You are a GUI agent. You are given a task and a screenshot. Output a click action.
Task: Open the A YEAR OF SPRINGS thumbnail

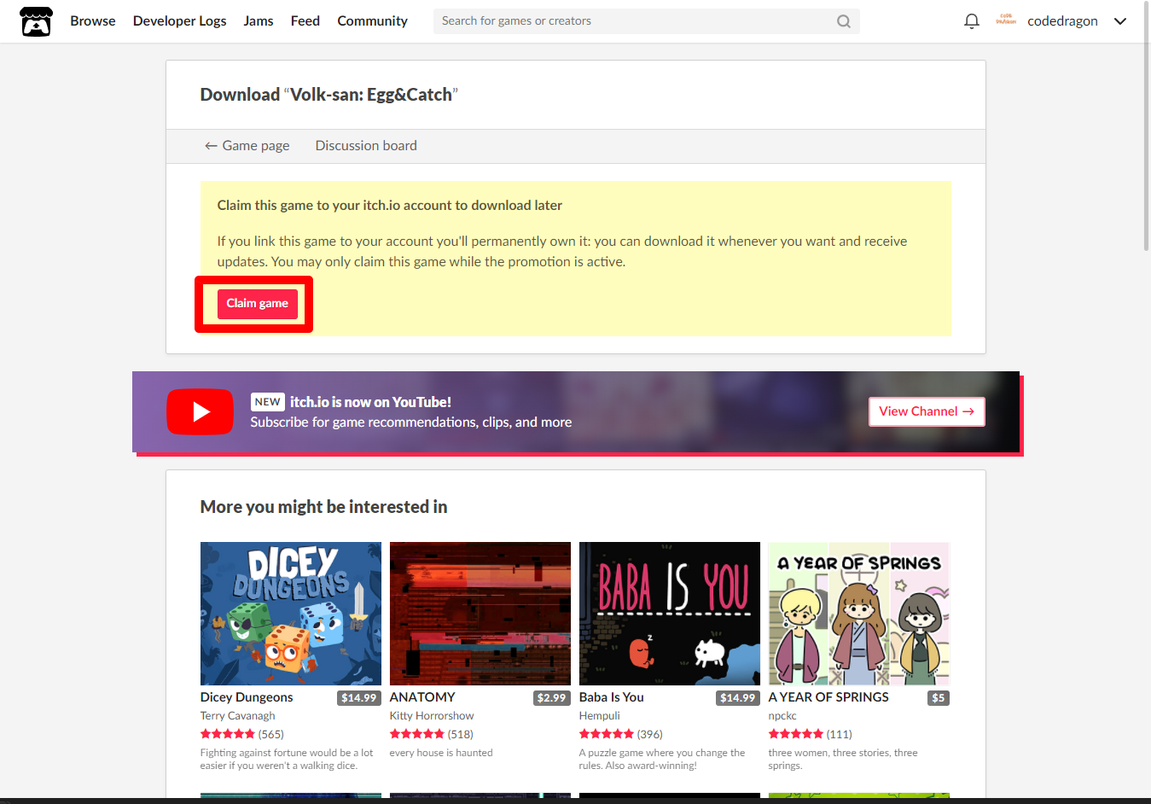pos(859,614)
